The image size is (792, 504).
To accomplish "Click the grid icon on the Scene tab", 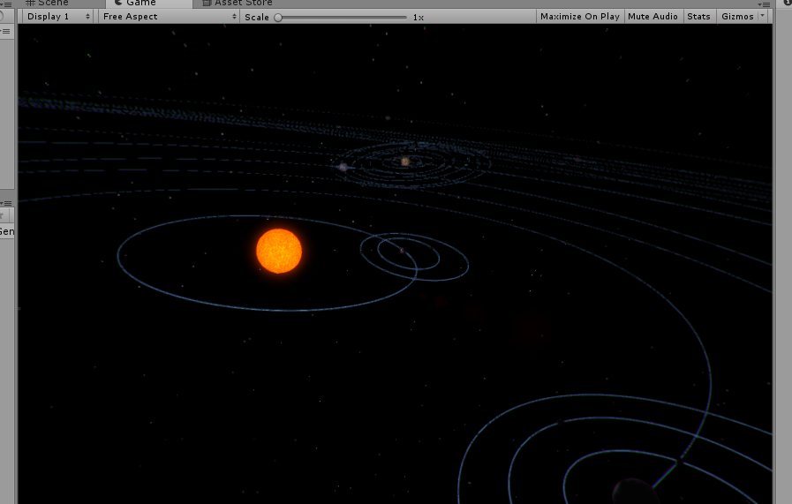I will tap(30, 4).
